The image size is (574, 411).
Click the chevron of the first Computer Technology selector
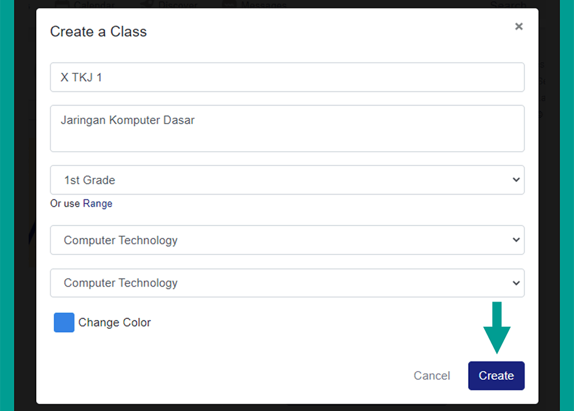pos(516,240)
